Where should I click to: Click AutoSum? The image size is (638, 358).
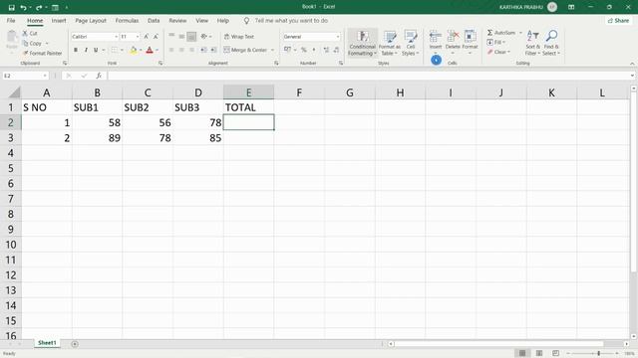click(x=501, y=33)
